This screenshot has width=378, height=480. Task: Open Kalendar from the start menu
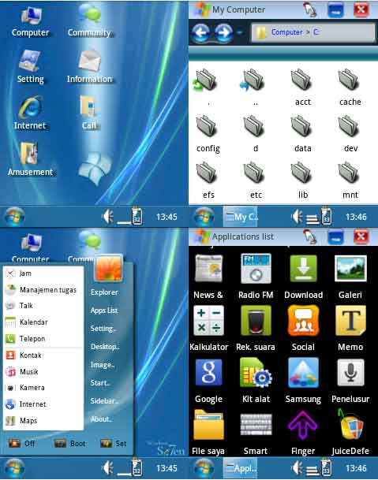pos(43,322)
